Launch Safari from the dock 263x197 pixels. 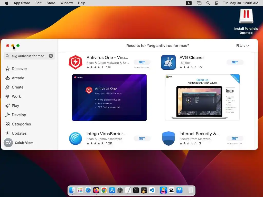click(88, 190)
